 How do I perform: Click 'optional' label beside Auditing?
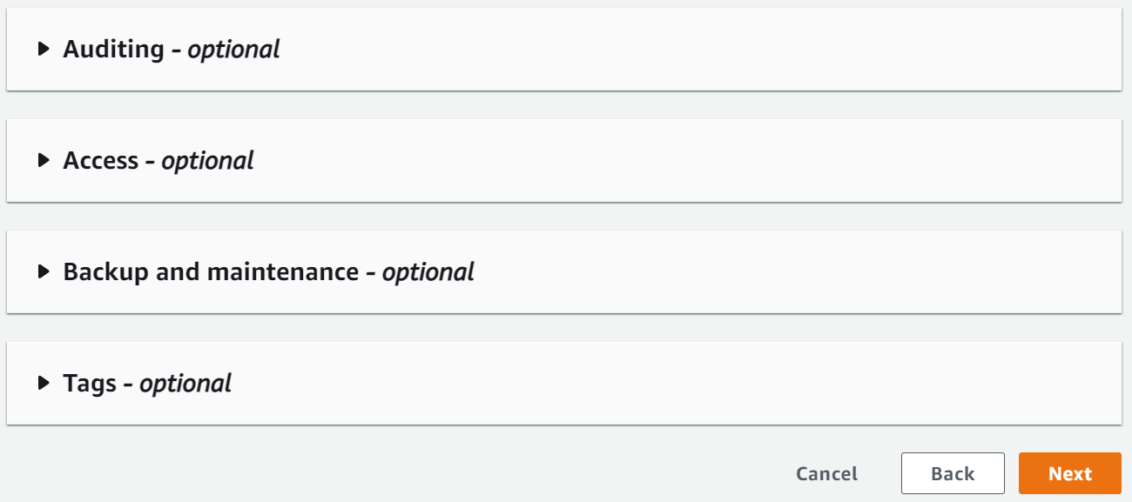click(x=233, y=50)
